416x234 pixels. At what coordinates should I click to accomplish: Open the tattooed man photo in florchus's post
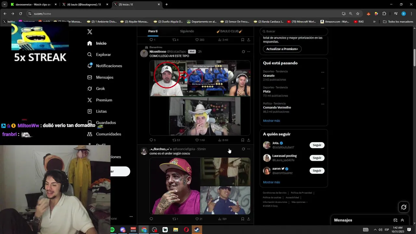[x=175, y=186]
